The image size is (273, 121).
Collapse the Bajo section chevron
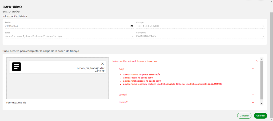pyautogui.click(x=253, y=69)
